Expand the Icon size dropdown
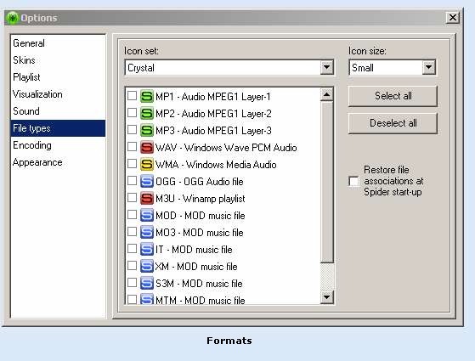 coord(428,67)
